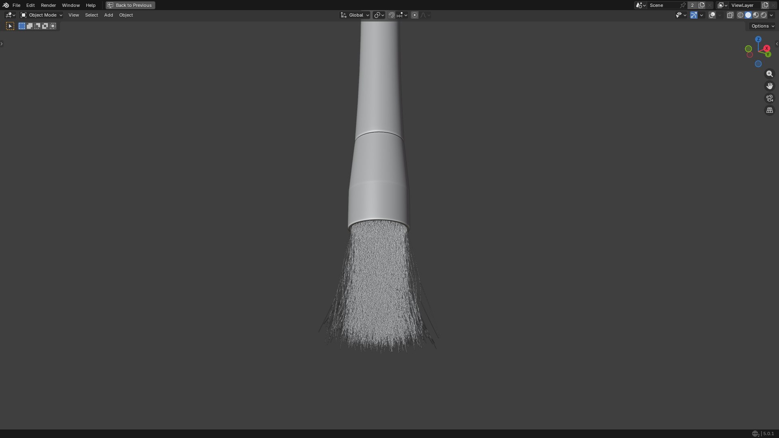Choose Extend existing selection mode
Screen dimensions: 779x438
click(30, 26)
